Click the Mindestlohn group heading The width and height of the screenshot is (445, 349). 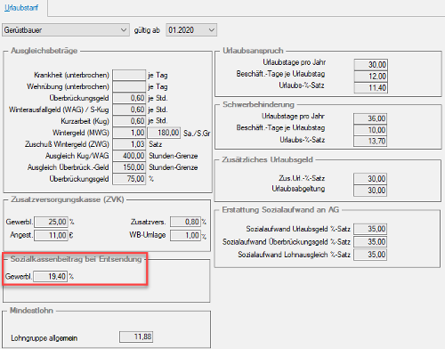point(31,311)
